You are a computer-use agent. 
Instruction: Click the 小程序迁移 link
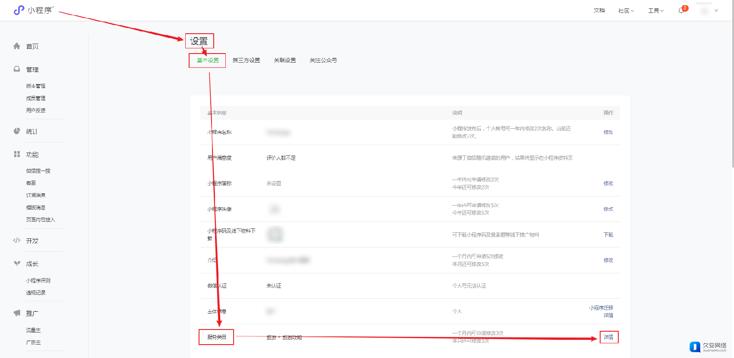(601, 308)
